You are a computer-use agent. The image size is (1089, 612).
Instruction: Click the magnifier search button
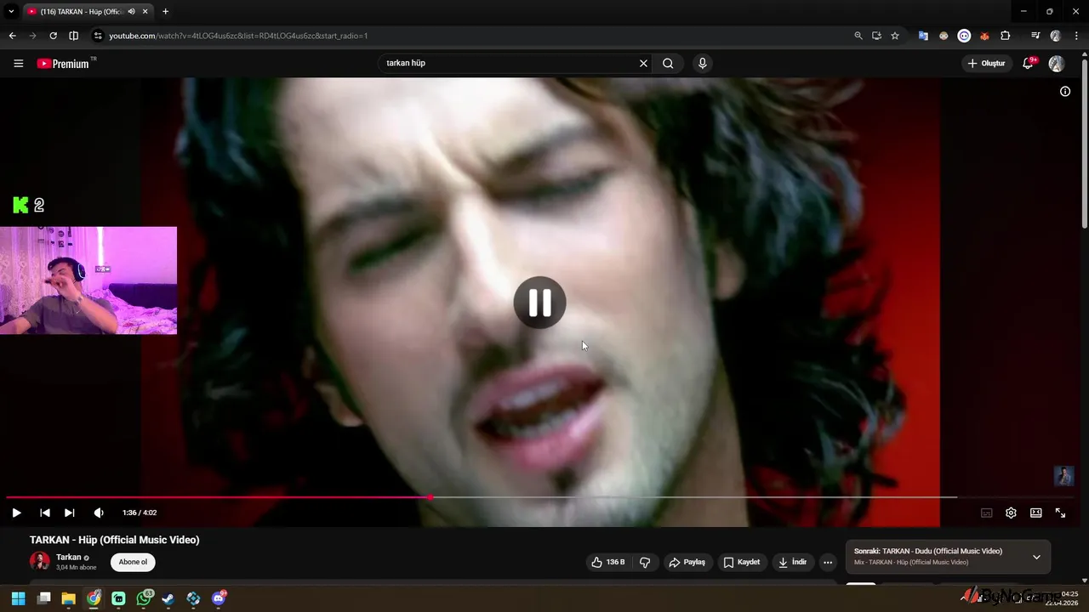(668, 63)
